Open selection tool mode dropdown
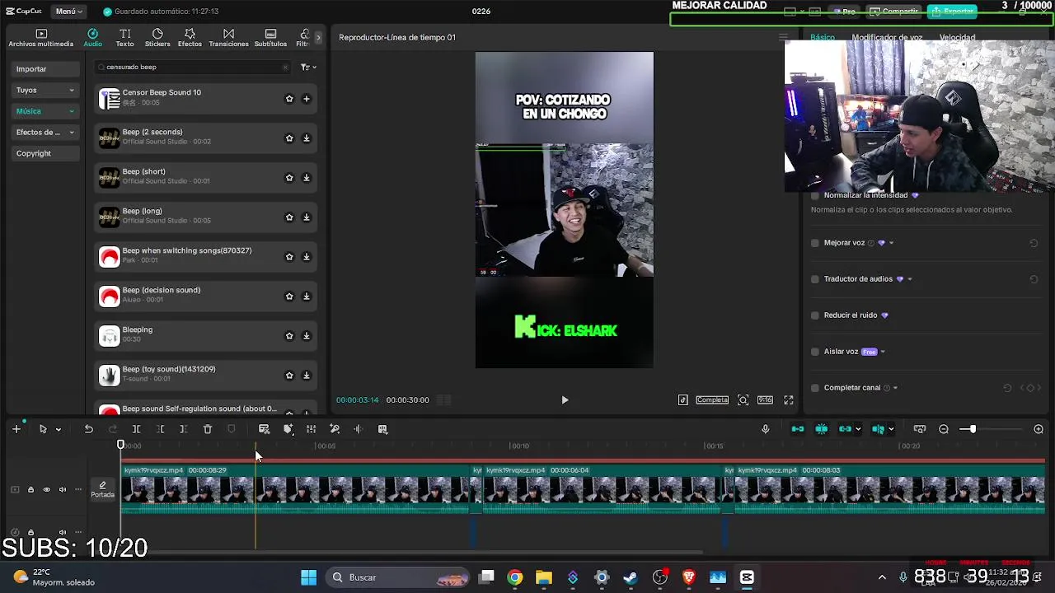1055x593 pixels. (x=58, y=429)
